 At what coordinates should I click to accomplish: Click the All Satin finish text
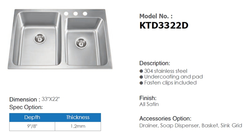coord(149,104)
